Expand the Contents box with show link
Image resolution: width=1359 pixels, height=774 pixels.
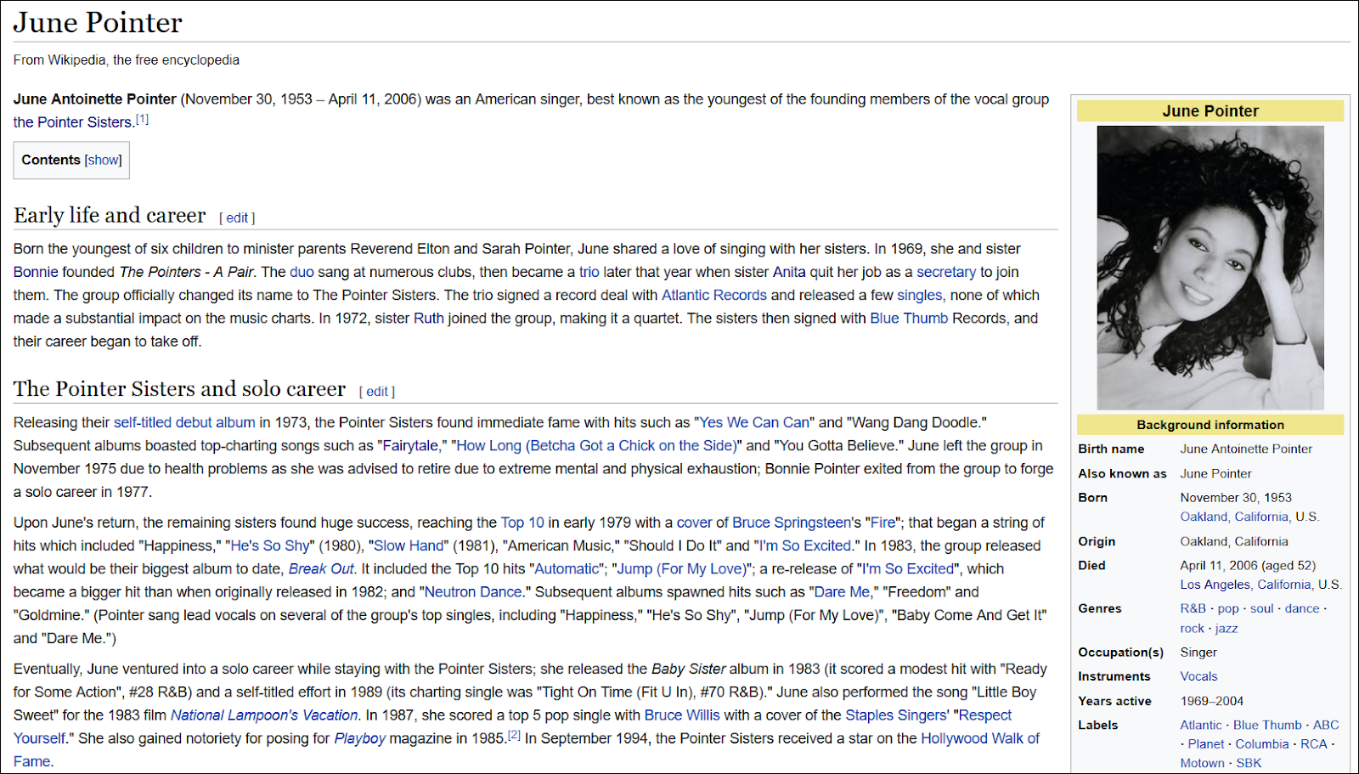104,160
